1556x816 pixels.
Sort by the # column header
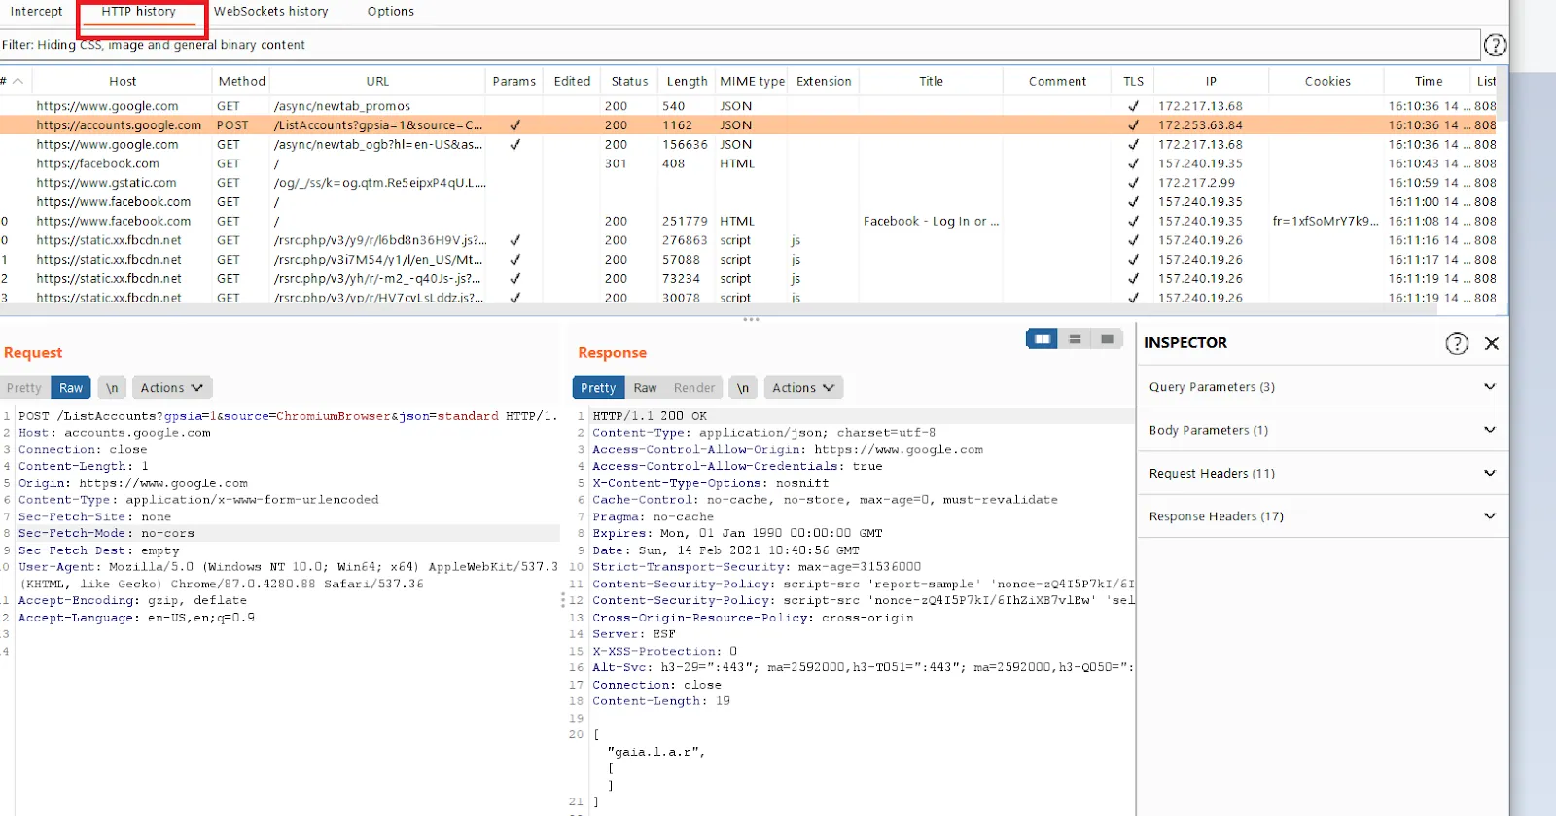[x=14, y=81]
